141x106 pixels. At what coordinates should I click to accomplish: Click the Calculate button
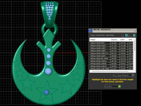(x=113, y=86)
